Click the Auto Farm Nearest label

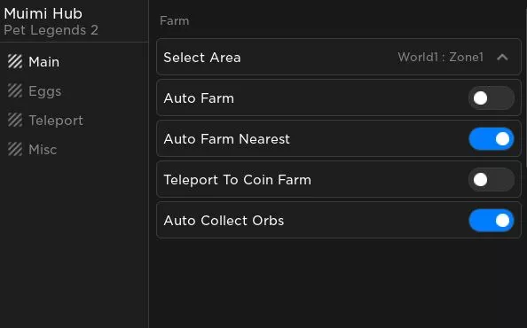pyautogui.click(x=227, y=139)
